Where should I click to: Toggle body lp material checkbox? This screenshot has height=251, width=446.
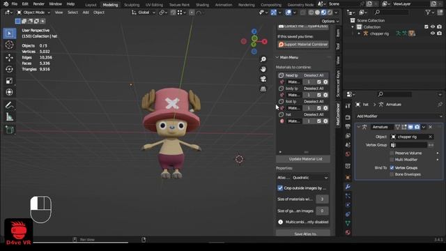[x=319, y=95]
